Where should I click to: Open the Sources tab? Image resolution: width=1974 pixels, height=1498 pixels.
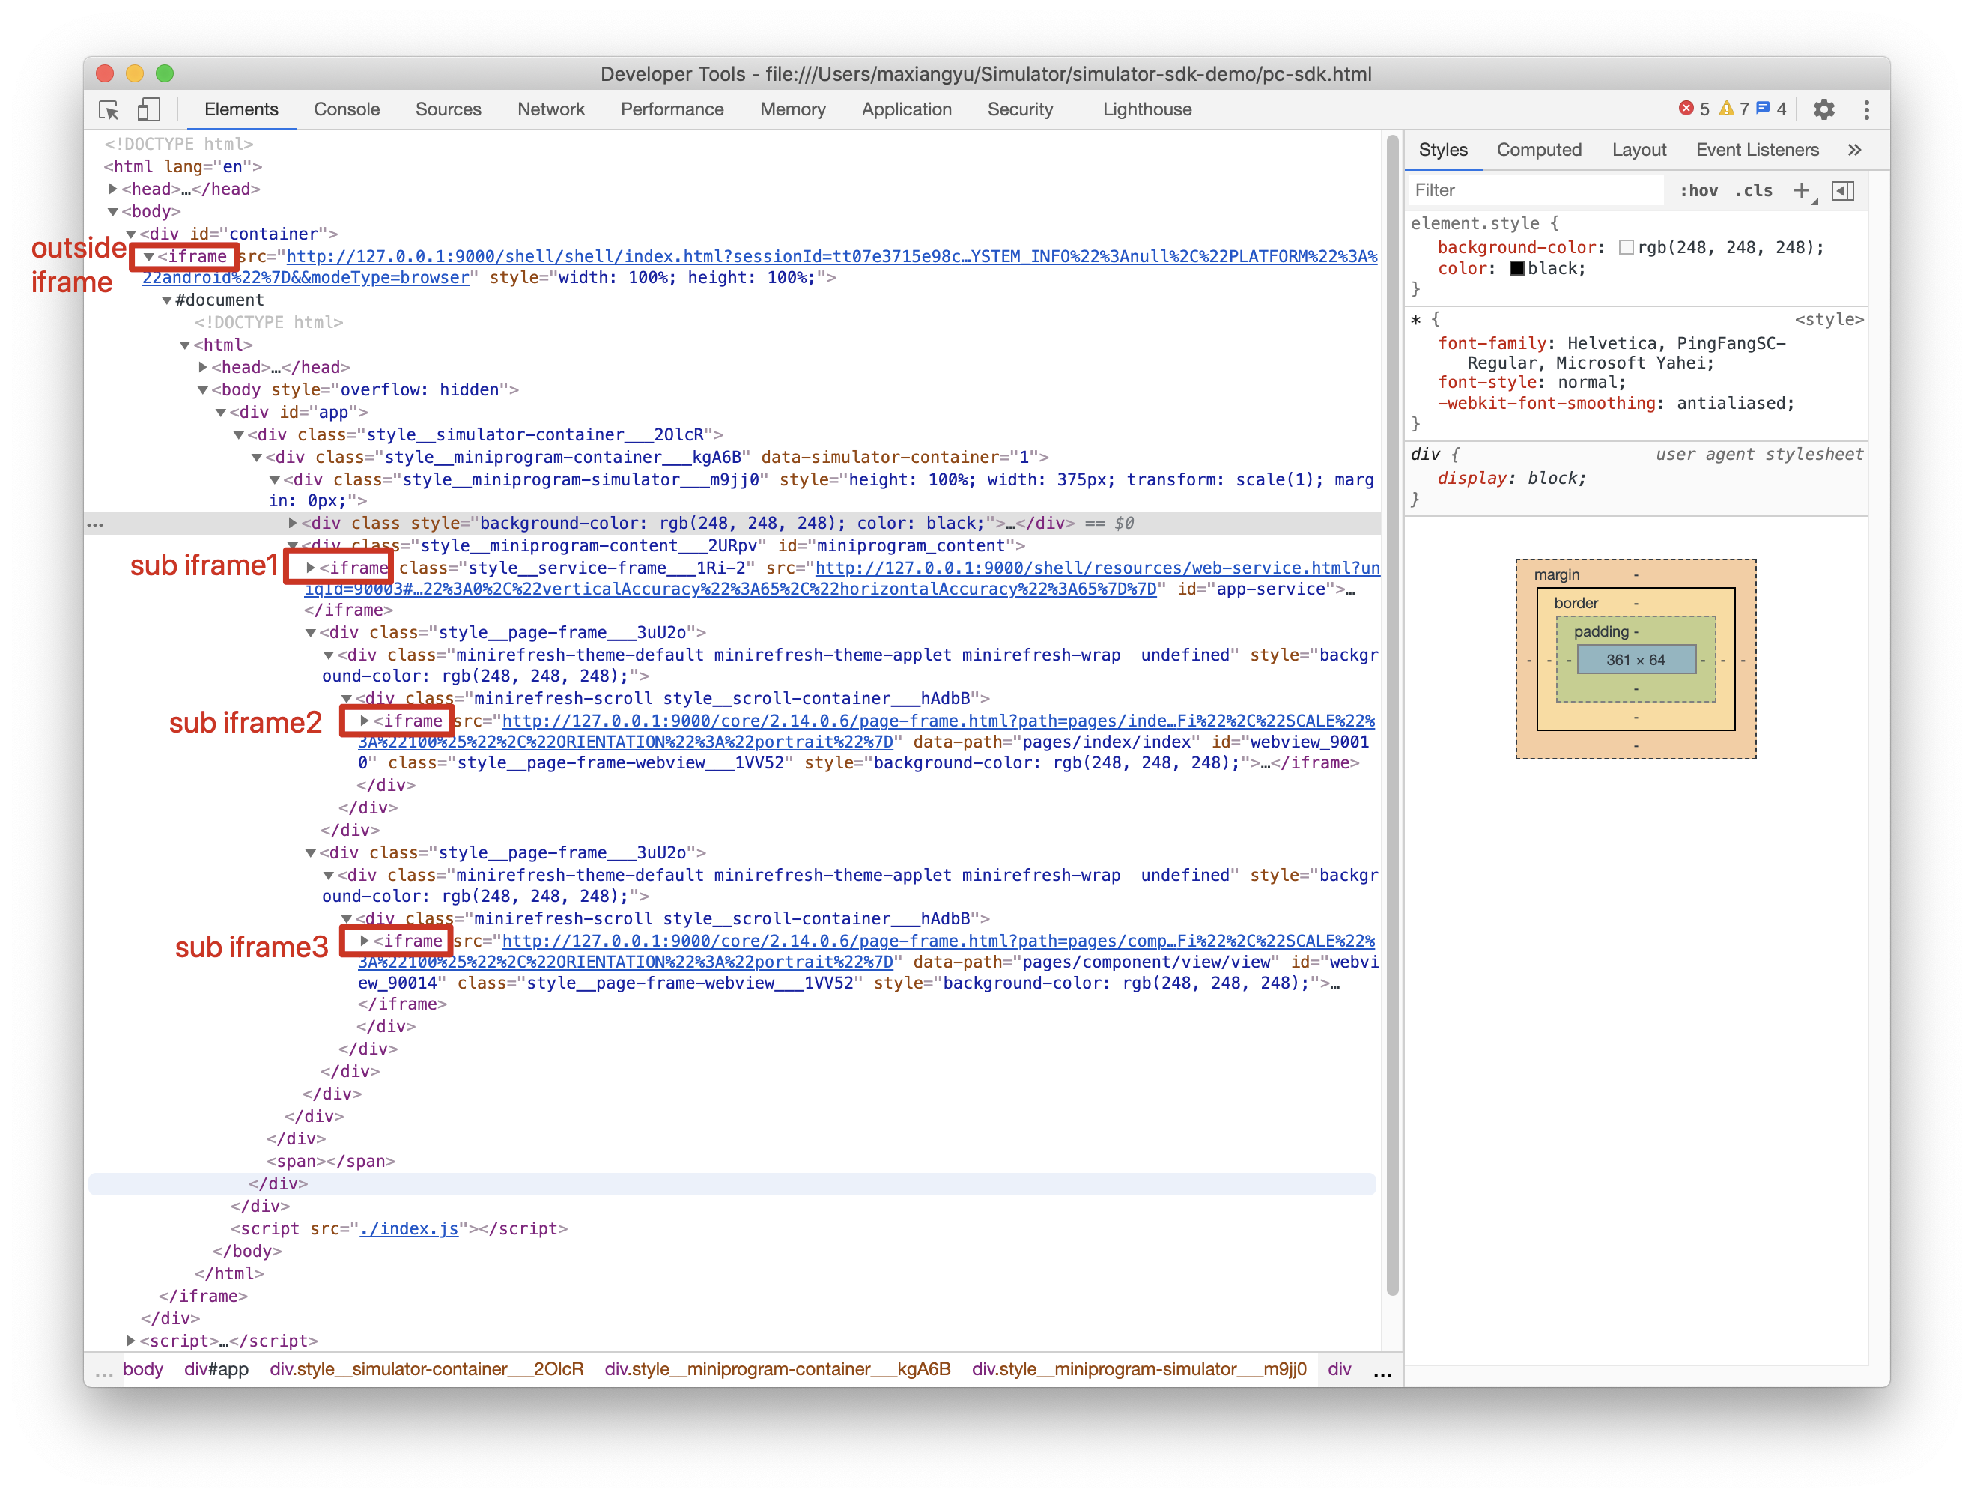[x=448, y=110]
